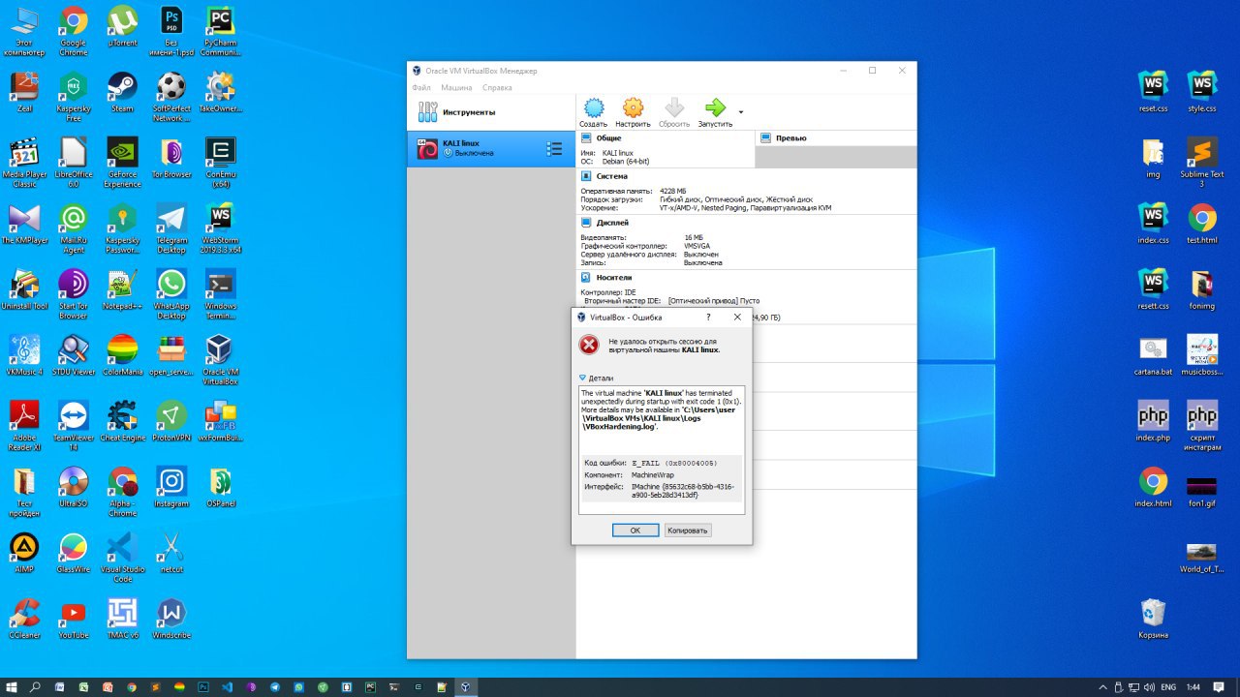
Task: Click the Превью section header
Action: pyautogui.click(x=790, y=138)
